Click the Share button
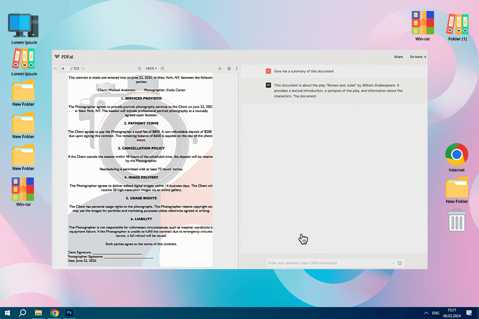This screenshot has height=319, width=479. 398,57
